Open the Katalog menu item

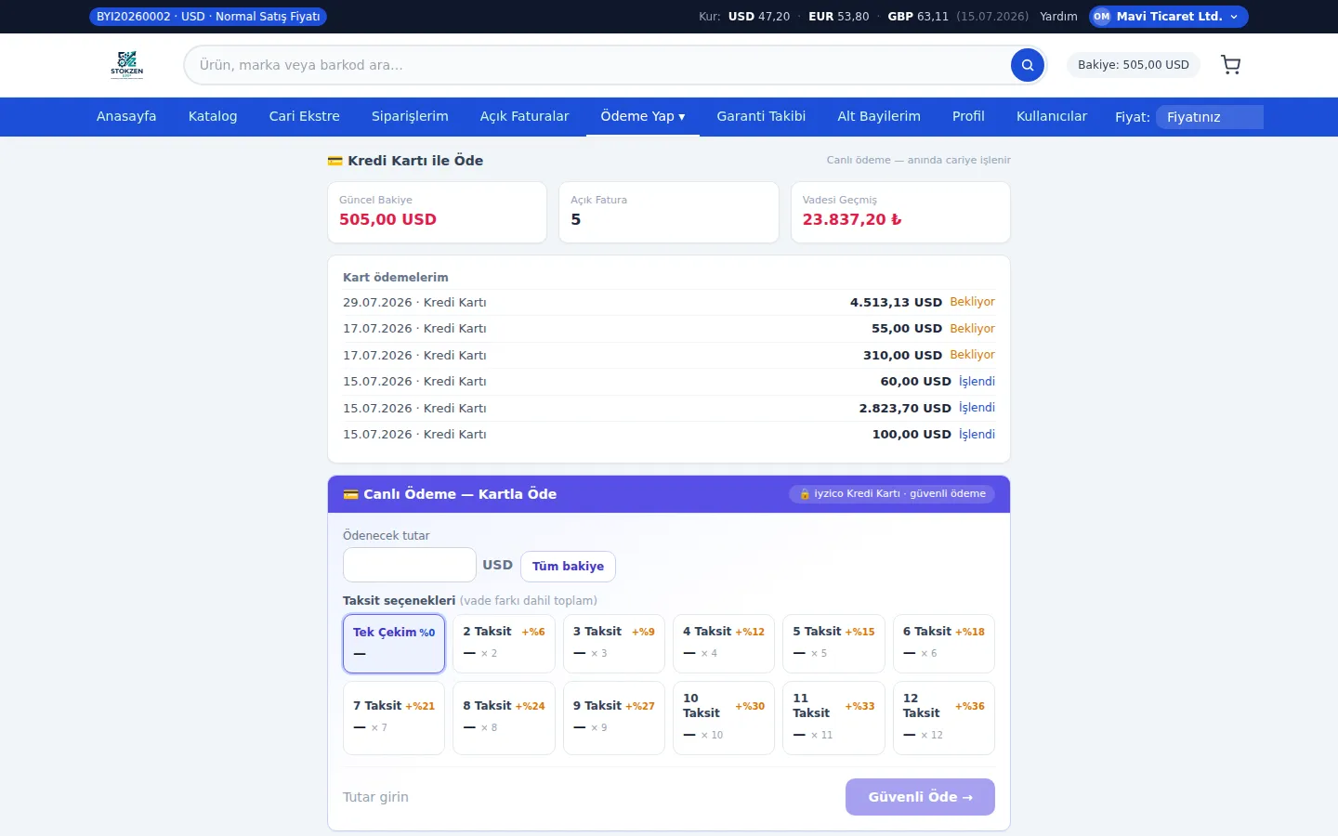tap(213, 116)
